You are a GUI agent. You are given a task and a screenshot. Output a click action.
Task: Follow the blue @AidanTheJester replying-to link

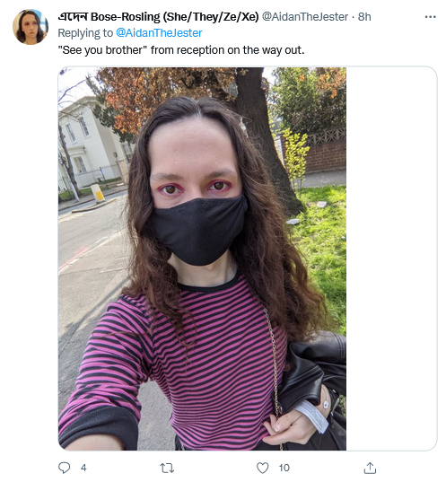point(159,33)
